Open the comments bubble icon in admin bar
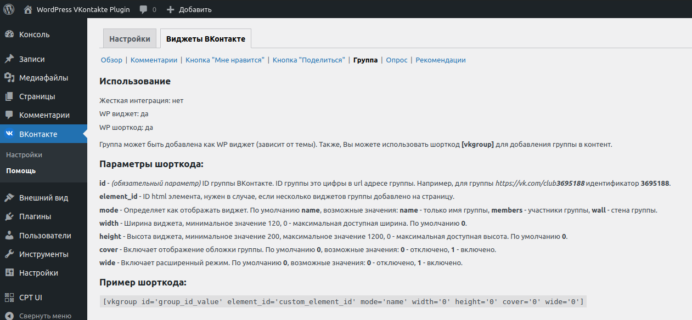 point(143,9)
